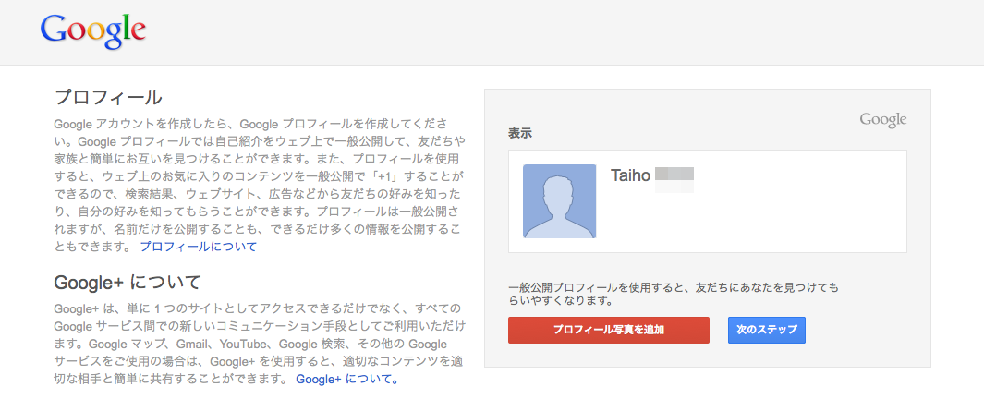984x411 pixels.
Task: Open the プロフィールについて link
Action: point(198,247)
